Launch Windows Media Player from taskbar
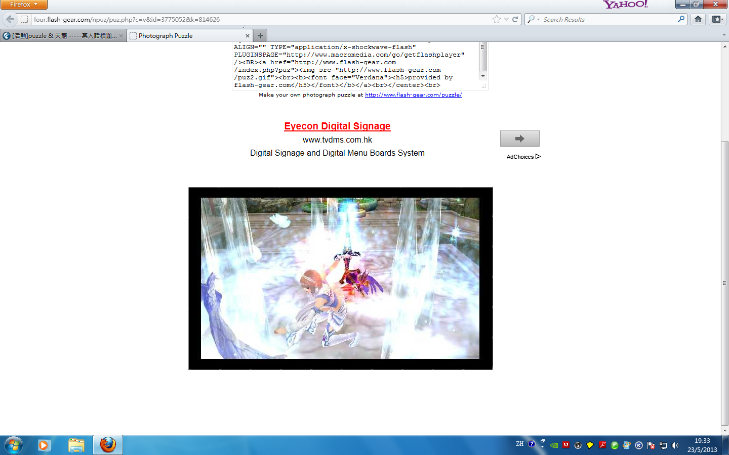The width and height of the screenshot is (729, 455). point(44,445)
